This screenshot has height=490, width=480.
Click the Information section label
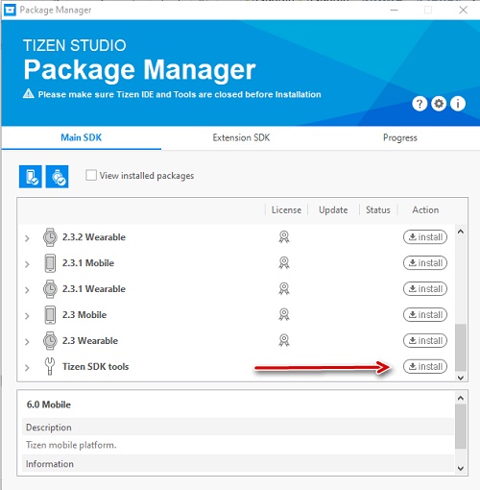[50, 464]
